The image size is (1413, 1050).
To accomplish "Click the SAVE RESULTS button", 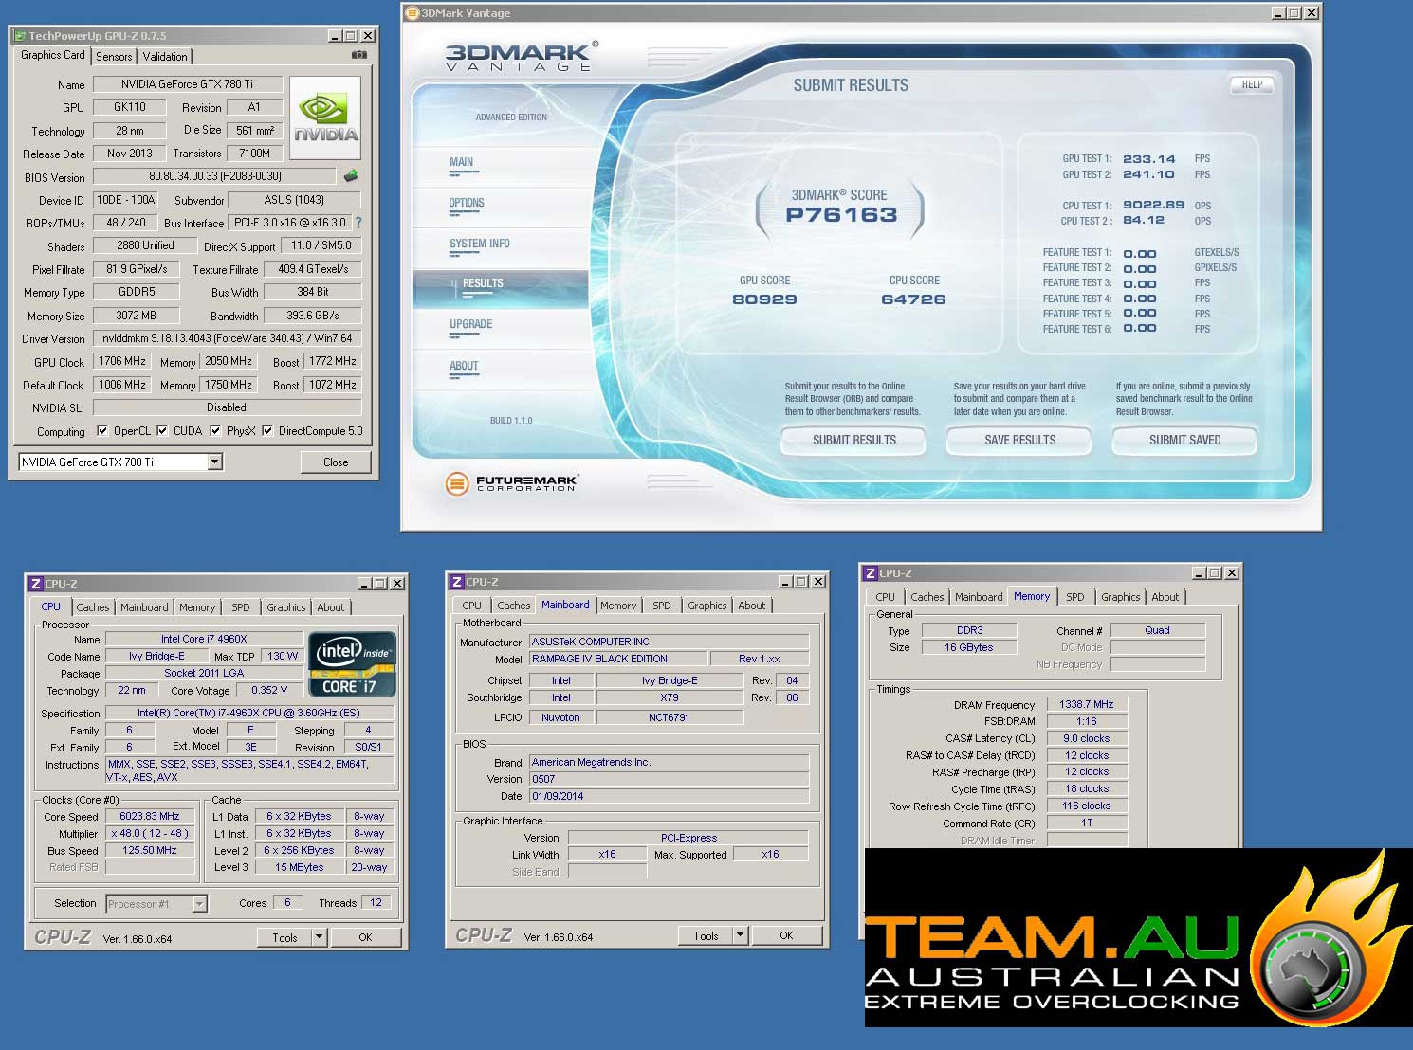I will [1019, 440].
